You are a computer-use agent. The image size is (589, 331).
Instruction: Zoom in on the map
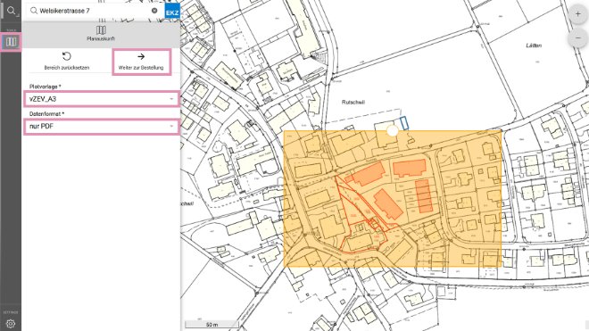pyautogui.click(x=577, y=14)
